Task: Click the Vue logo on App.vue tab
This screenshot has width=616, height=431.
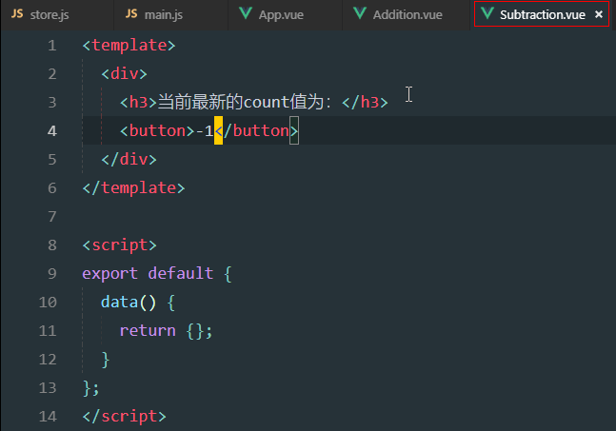Action: (x=247, y=14)
